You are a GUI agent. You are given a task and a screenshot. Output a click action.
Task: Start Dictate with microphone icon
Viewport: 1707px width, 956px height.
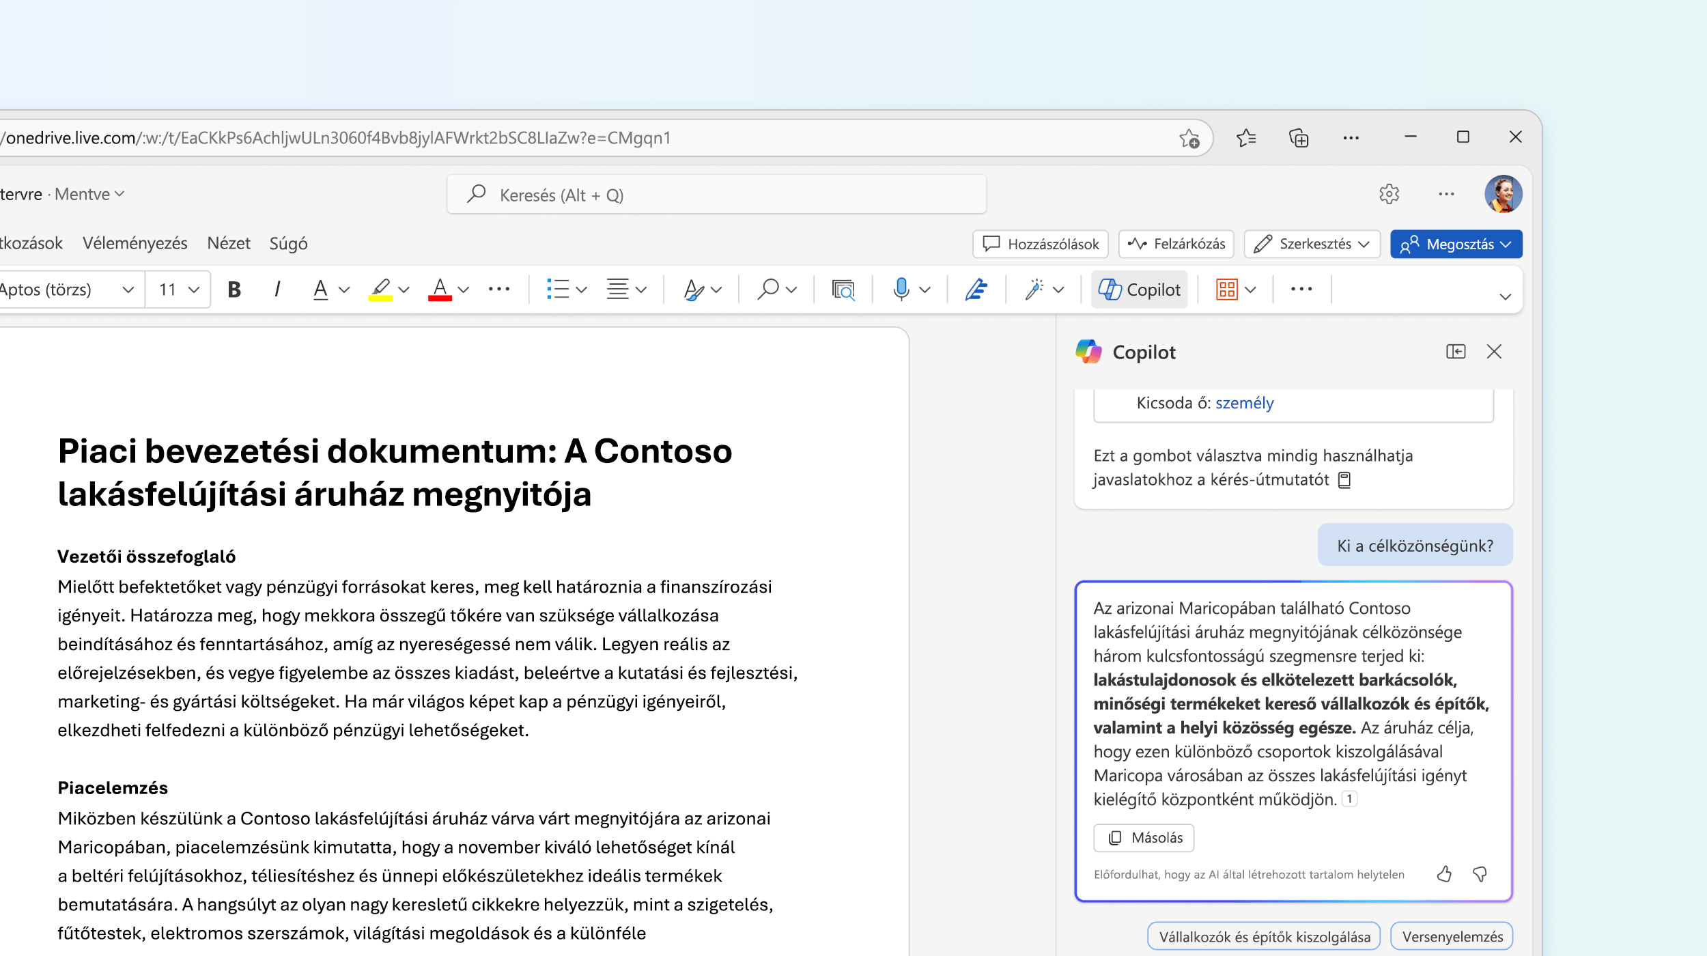pyautogui.click(x=901, y=290)
